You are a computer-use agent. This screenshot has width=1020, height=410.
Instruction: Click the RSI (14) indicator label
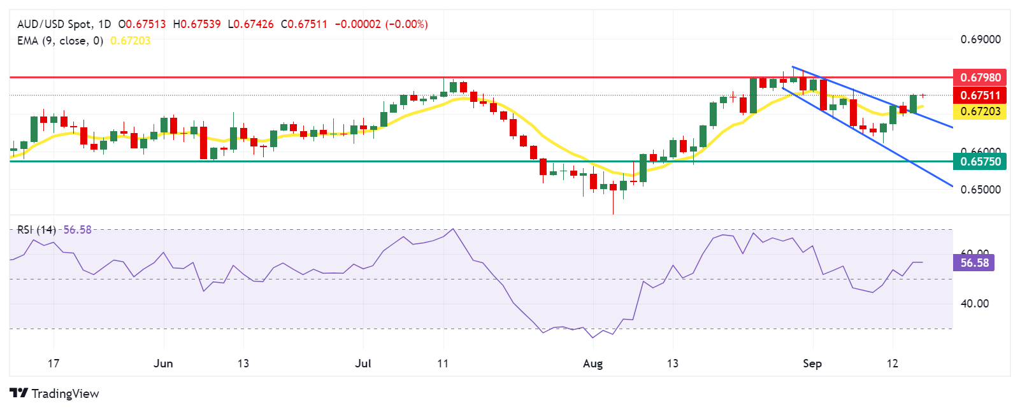pyautogui.click(x=36, y=230)
